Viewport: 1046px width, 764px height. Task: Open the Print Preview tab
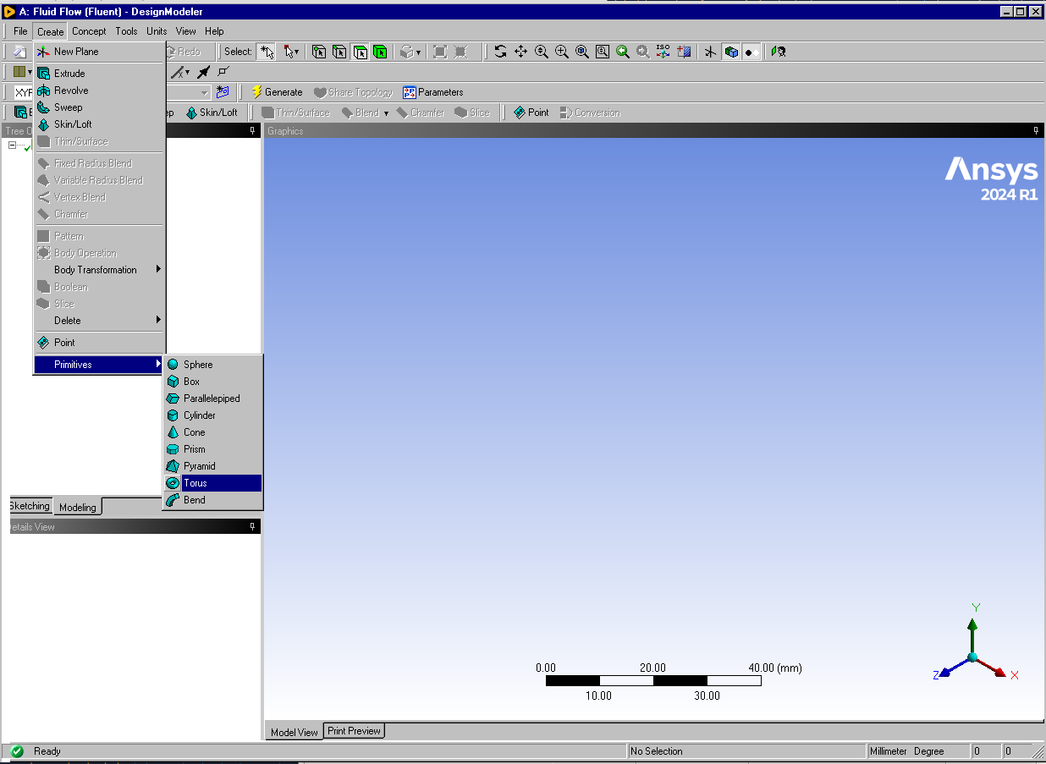pyautogui.click(x=354, y=731)
